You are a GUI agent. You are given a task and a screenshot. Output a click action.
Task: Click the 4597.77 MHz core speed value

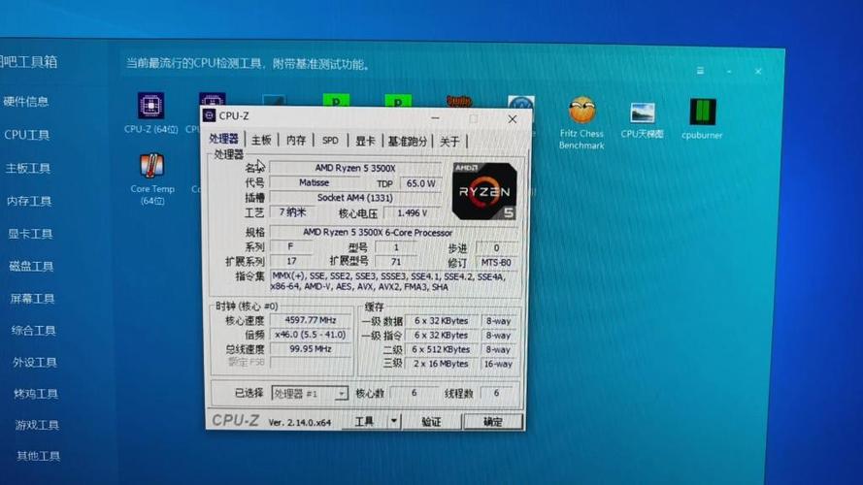click(311, 319)
